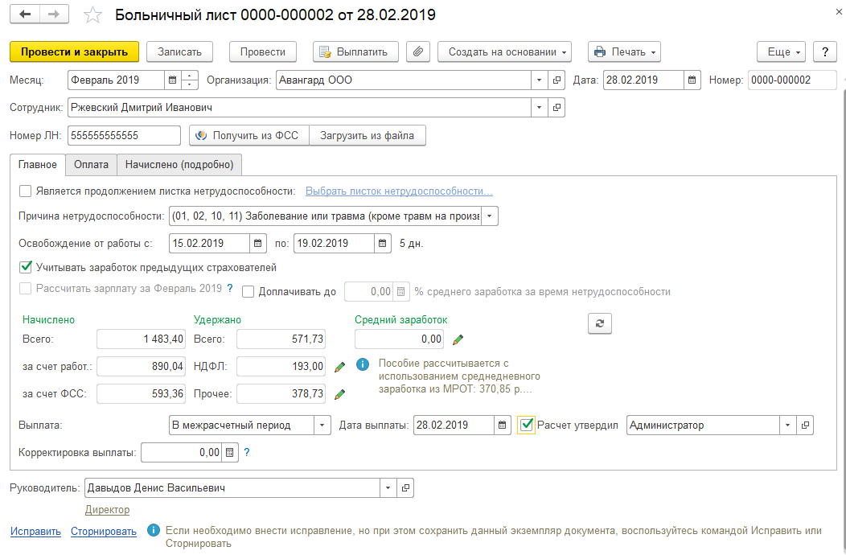
Task: Save the document with Записать
Action: point(179,51)
